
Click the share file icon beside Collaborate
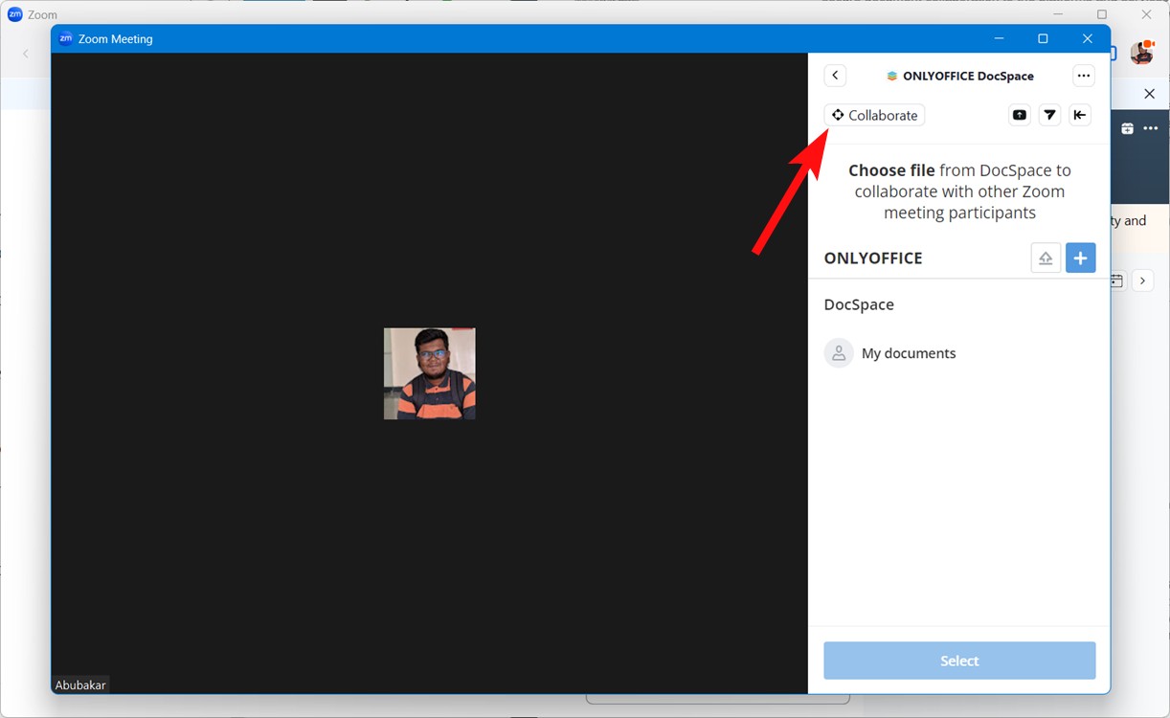(1019, 114)
